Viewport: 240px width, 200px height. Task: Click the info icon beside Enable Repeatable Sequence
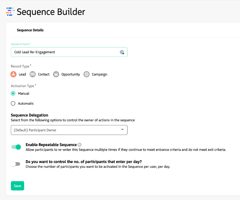pyautogui.click(x=79, y=144)
